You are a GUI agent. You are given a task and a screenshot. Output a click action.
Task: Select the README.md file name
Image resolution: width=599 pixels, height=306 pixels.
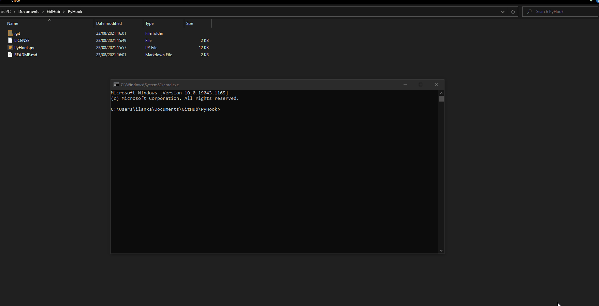point(26,55)
